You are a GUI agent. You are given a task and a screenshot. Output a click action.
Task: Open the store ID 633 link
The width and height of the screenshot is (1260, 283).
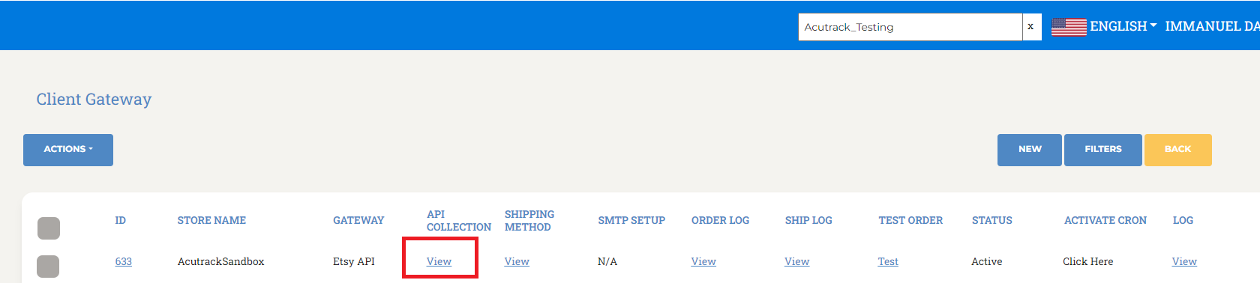click(124, 261)
